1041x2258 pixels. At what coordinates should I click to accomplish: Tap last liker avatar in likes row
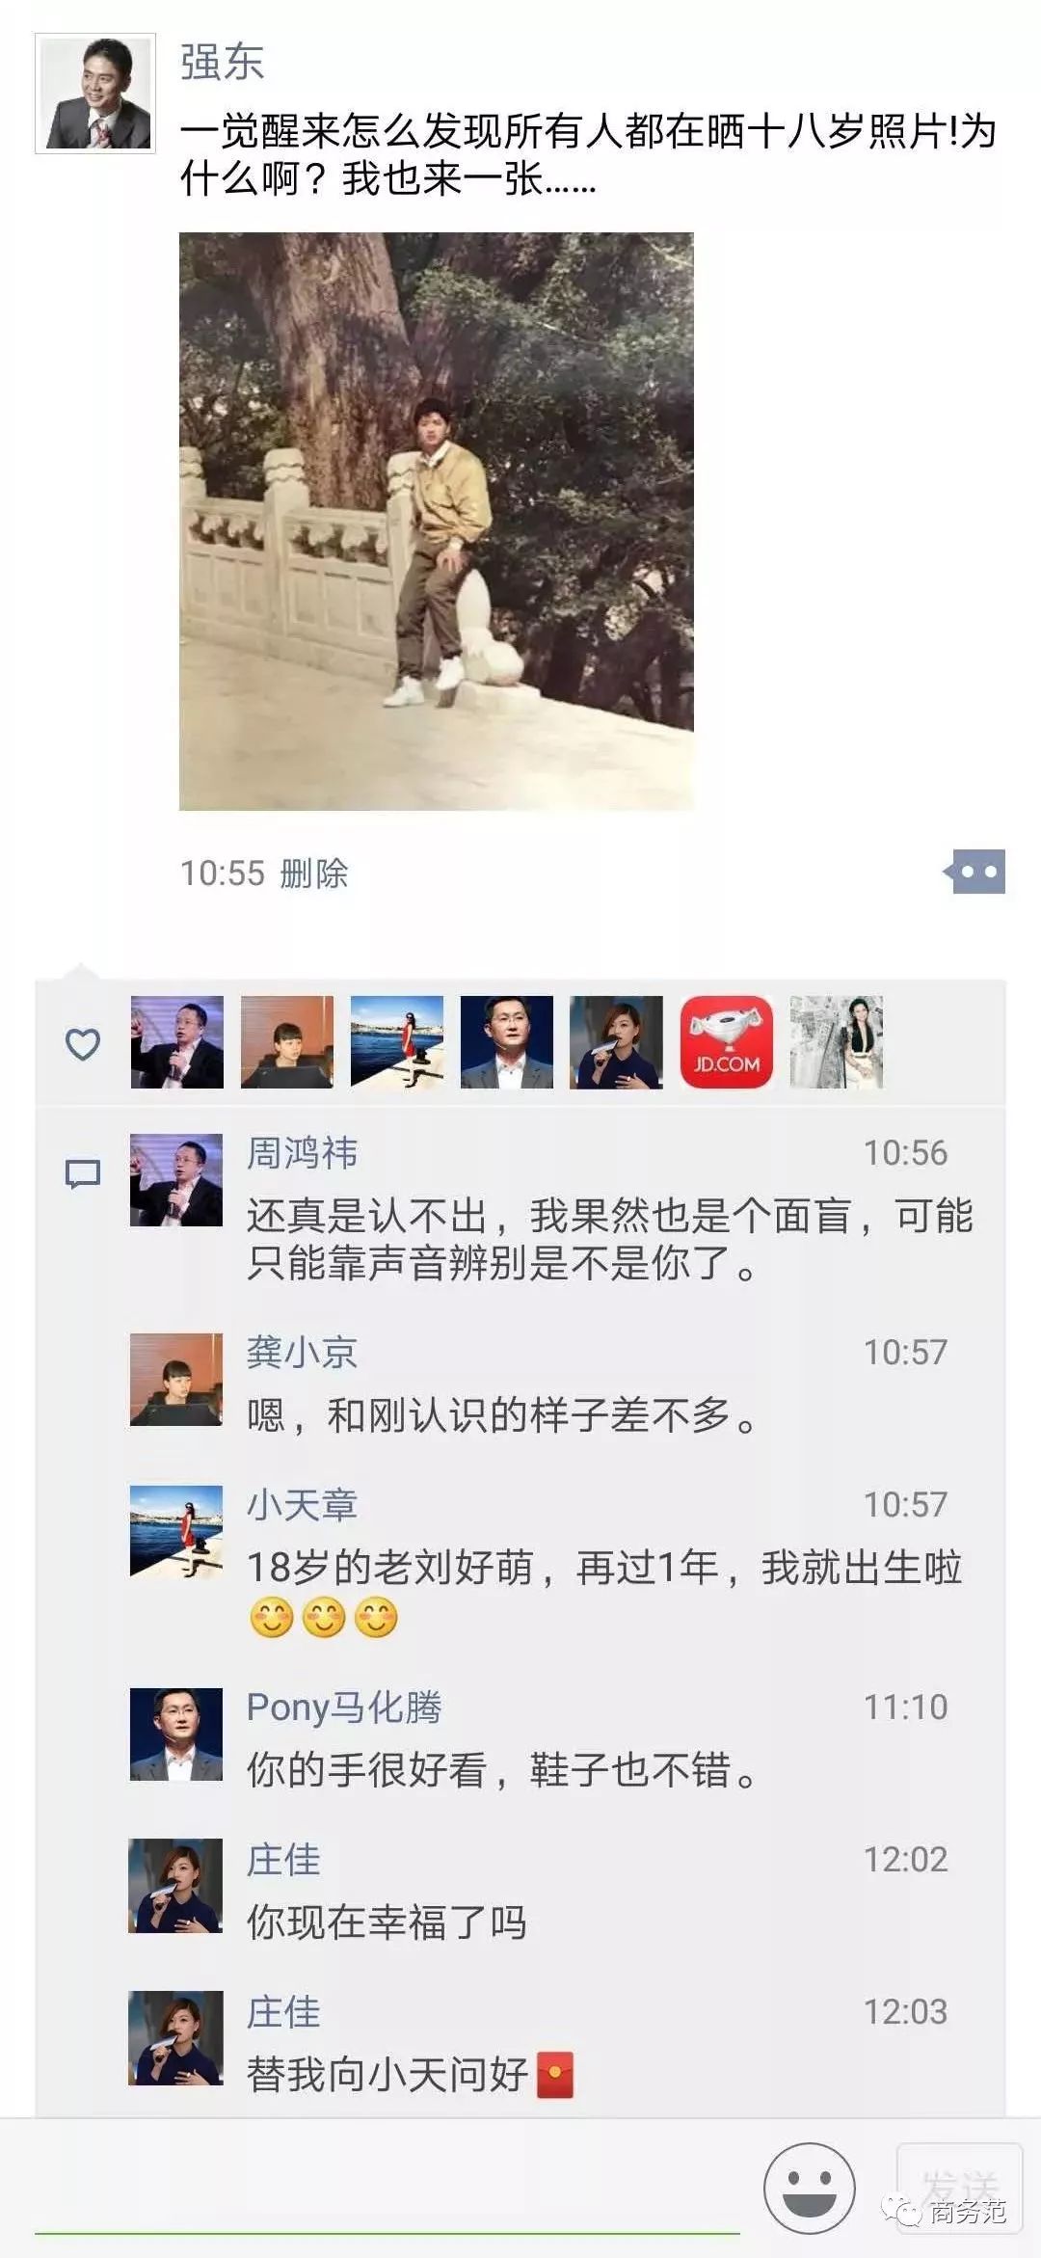[837, 1042]
